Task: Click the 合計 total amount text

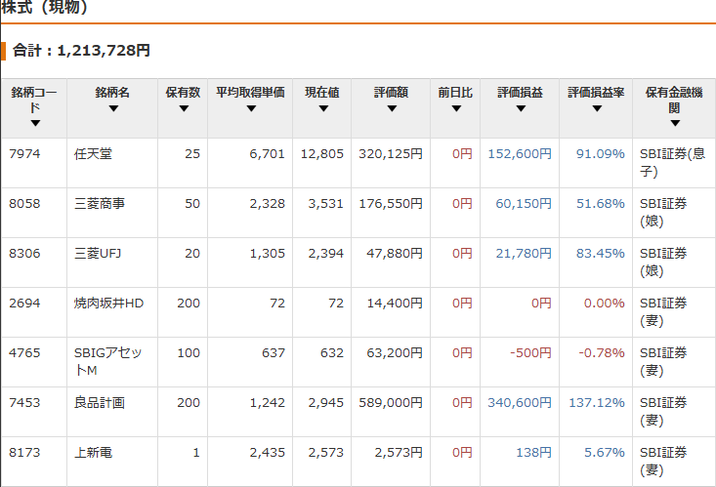Action: pyautogui.click(x=82, y=51)
